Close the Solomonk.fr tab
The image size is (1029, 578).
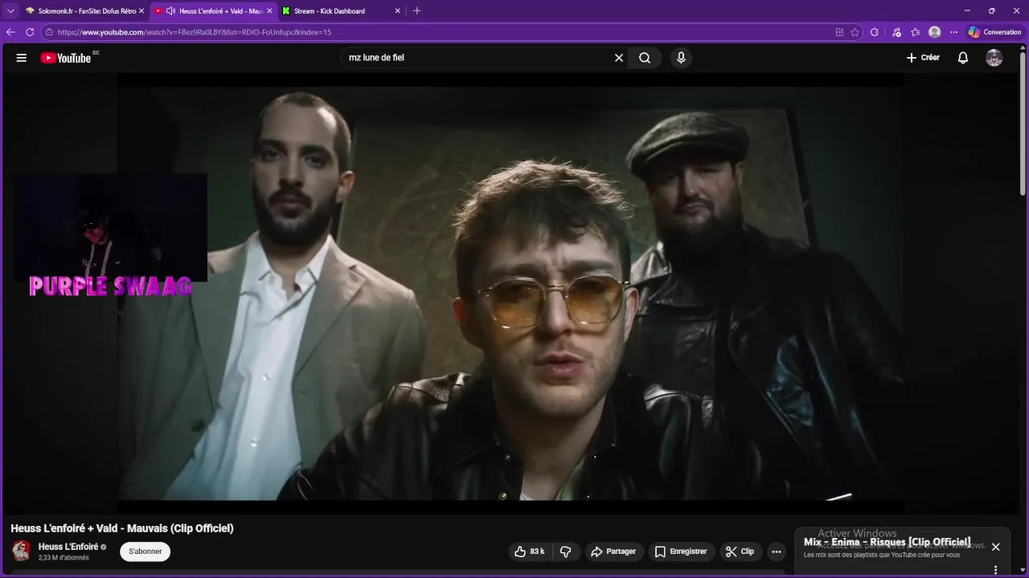click(142, 11)
